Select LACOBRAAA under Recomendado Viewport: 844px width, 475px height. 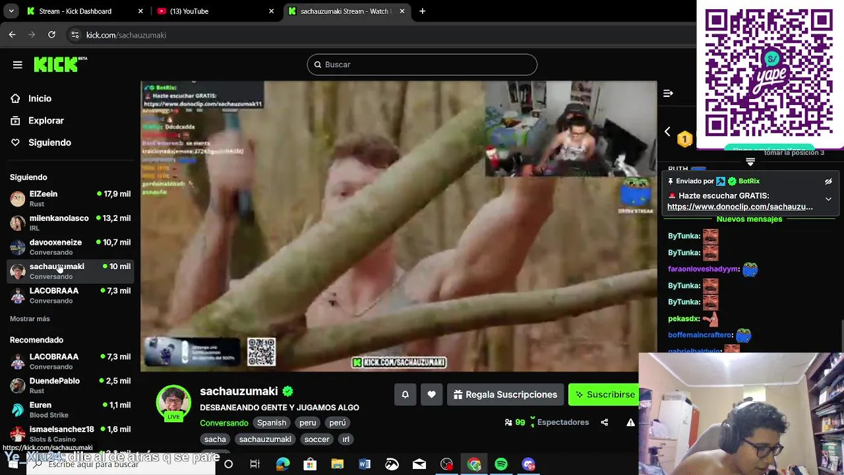(x=71, y=362)
